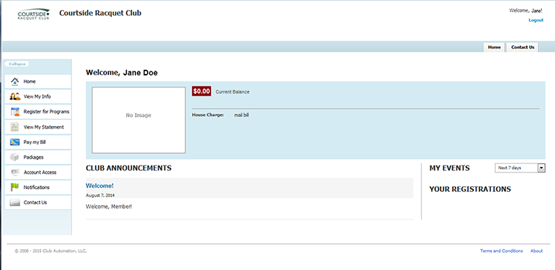Click the About footer link
The image size is (555, 270).
pyautogui.click(x=536, y=251)
